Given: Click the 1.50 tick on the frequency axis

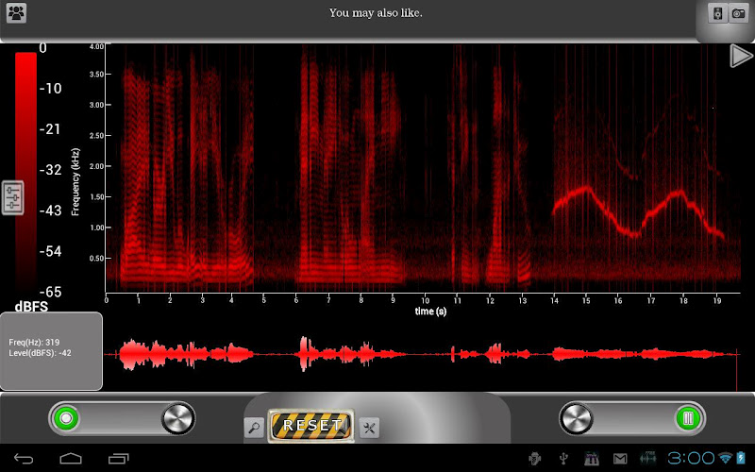Looking at the screenshot, I should 96,196.
